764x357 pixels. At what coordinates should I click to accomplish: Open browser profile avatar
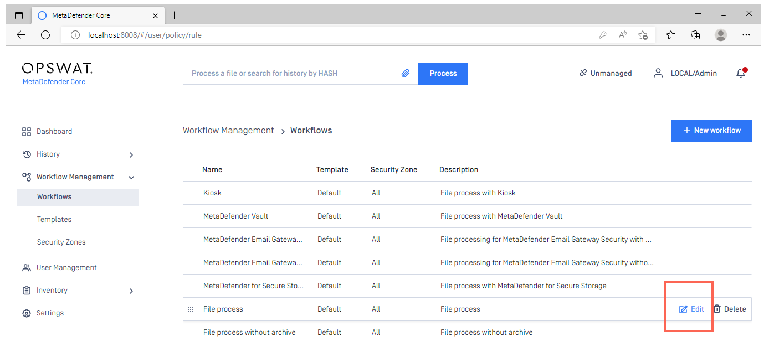721,35
